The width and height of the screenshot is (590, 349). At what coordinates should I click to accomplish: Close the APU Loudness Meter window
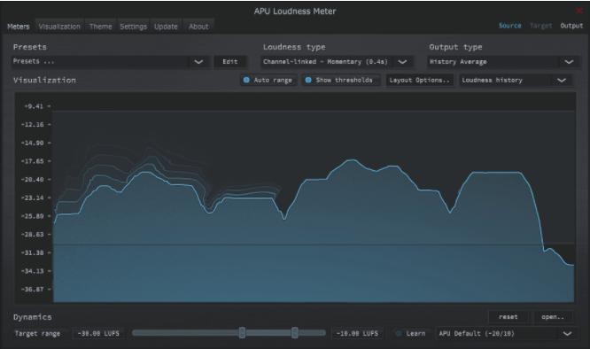click(579, 11)
